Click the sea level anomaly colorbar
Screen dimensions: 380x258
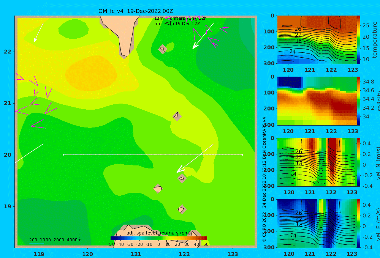[x=159, y=238]
